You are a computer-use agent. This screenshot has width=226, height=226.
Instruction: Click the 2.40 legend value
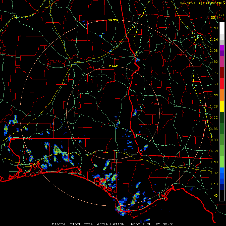[x=214, y=28]
